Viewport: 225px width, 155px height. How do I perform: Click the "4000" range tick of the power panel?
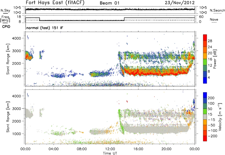[x=16, y=38]
